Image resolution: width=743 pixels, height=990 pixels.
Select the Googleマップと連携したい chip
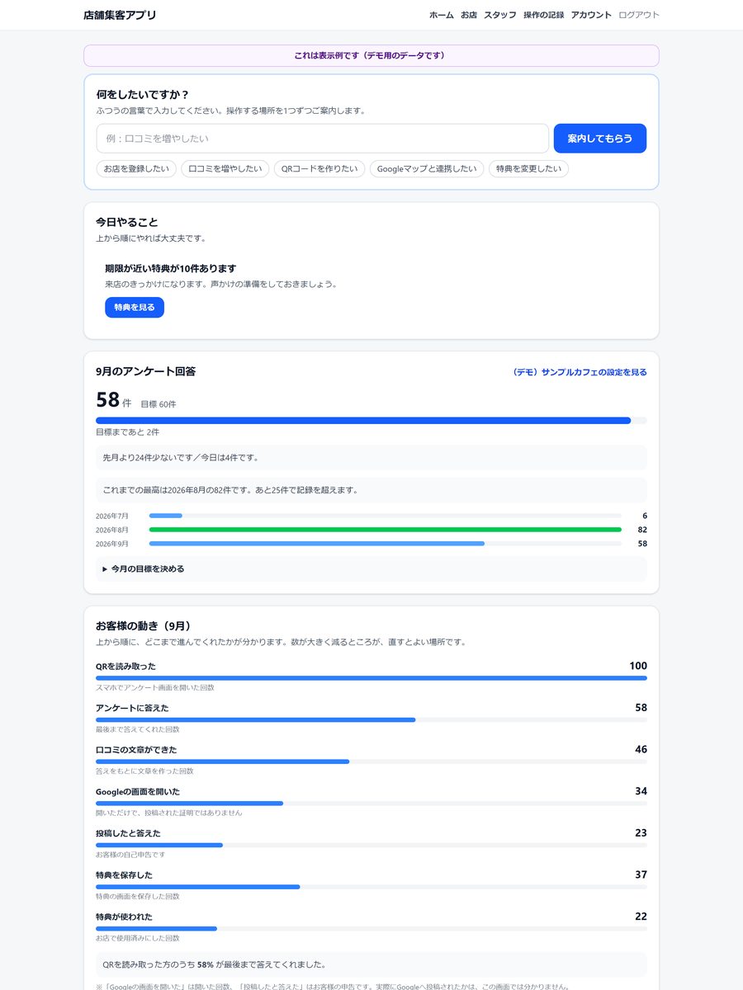[x=427, y=169]
